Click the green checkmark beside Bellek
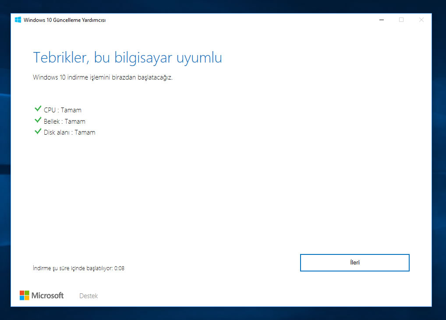The width and height of the screenshot is (446, 320). point(38,120)
